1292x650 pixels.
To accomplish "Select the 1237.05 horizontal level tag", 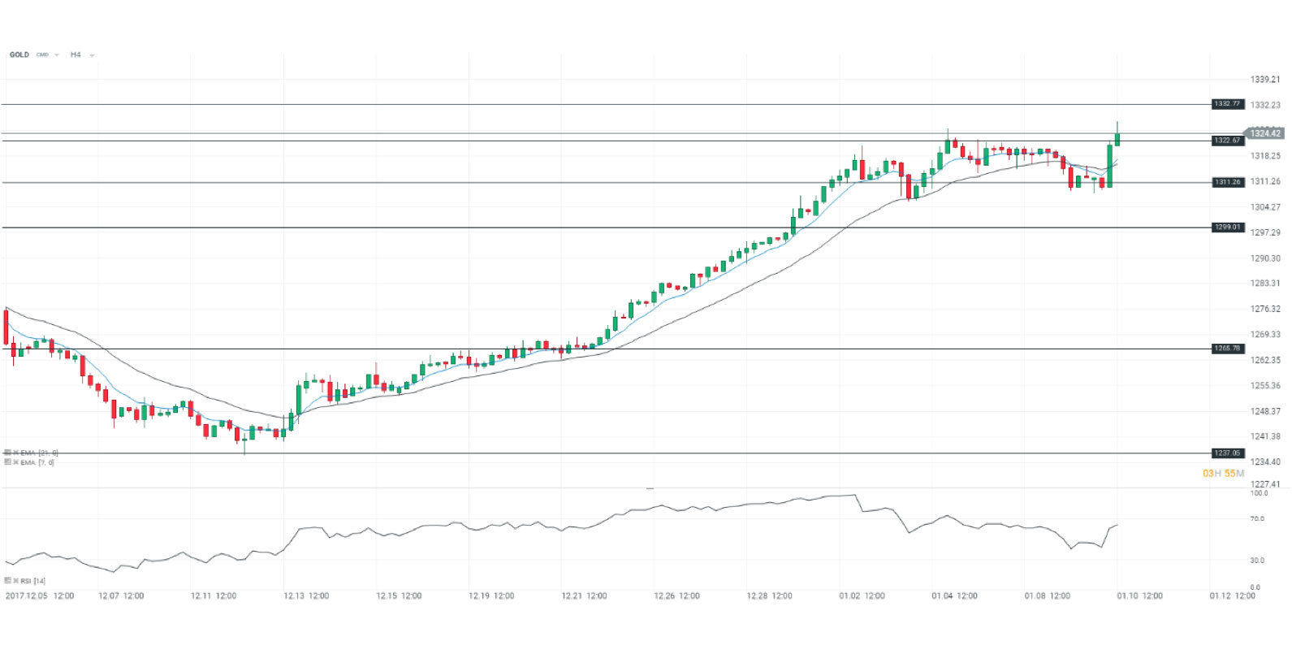I will tap(1227, 453).
